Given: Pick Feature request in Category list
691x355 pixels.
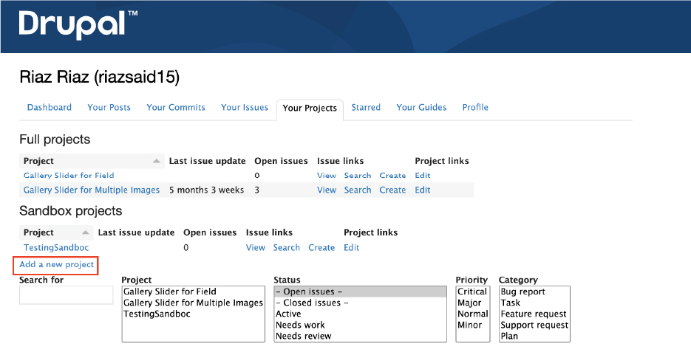Looking at the screenshot, I should pos(534,314).
